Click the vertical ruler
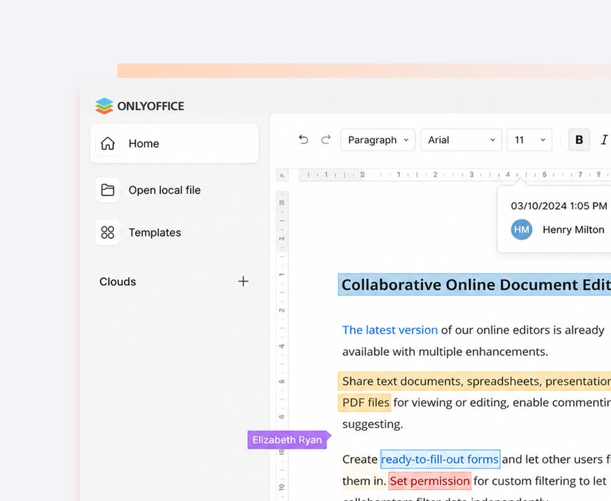The width and height of the screenshot is (611, 501). tap(282, 346)
